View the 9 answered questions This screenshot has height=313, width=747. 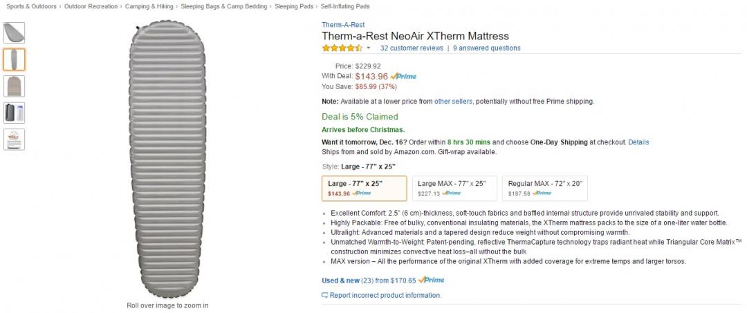pyautogui.click(x=487, y=48)
